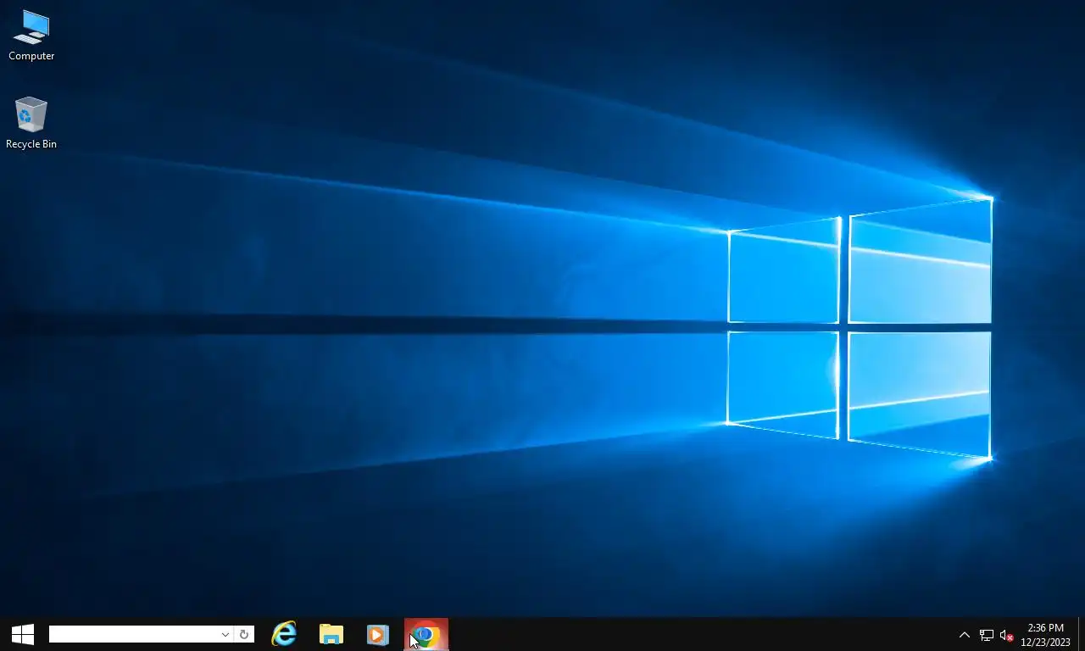Expand the taskbar address bar dropdown
Viewport: 1085px width, 651px height.
(x=225, y=634)
